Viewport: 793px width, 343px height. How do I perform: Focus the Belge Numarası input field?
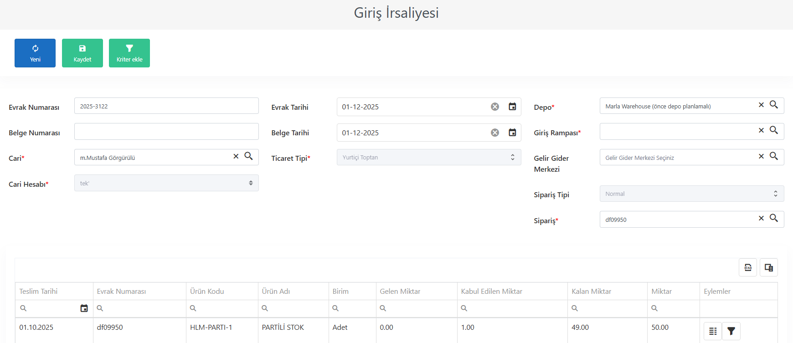point(166,132)
